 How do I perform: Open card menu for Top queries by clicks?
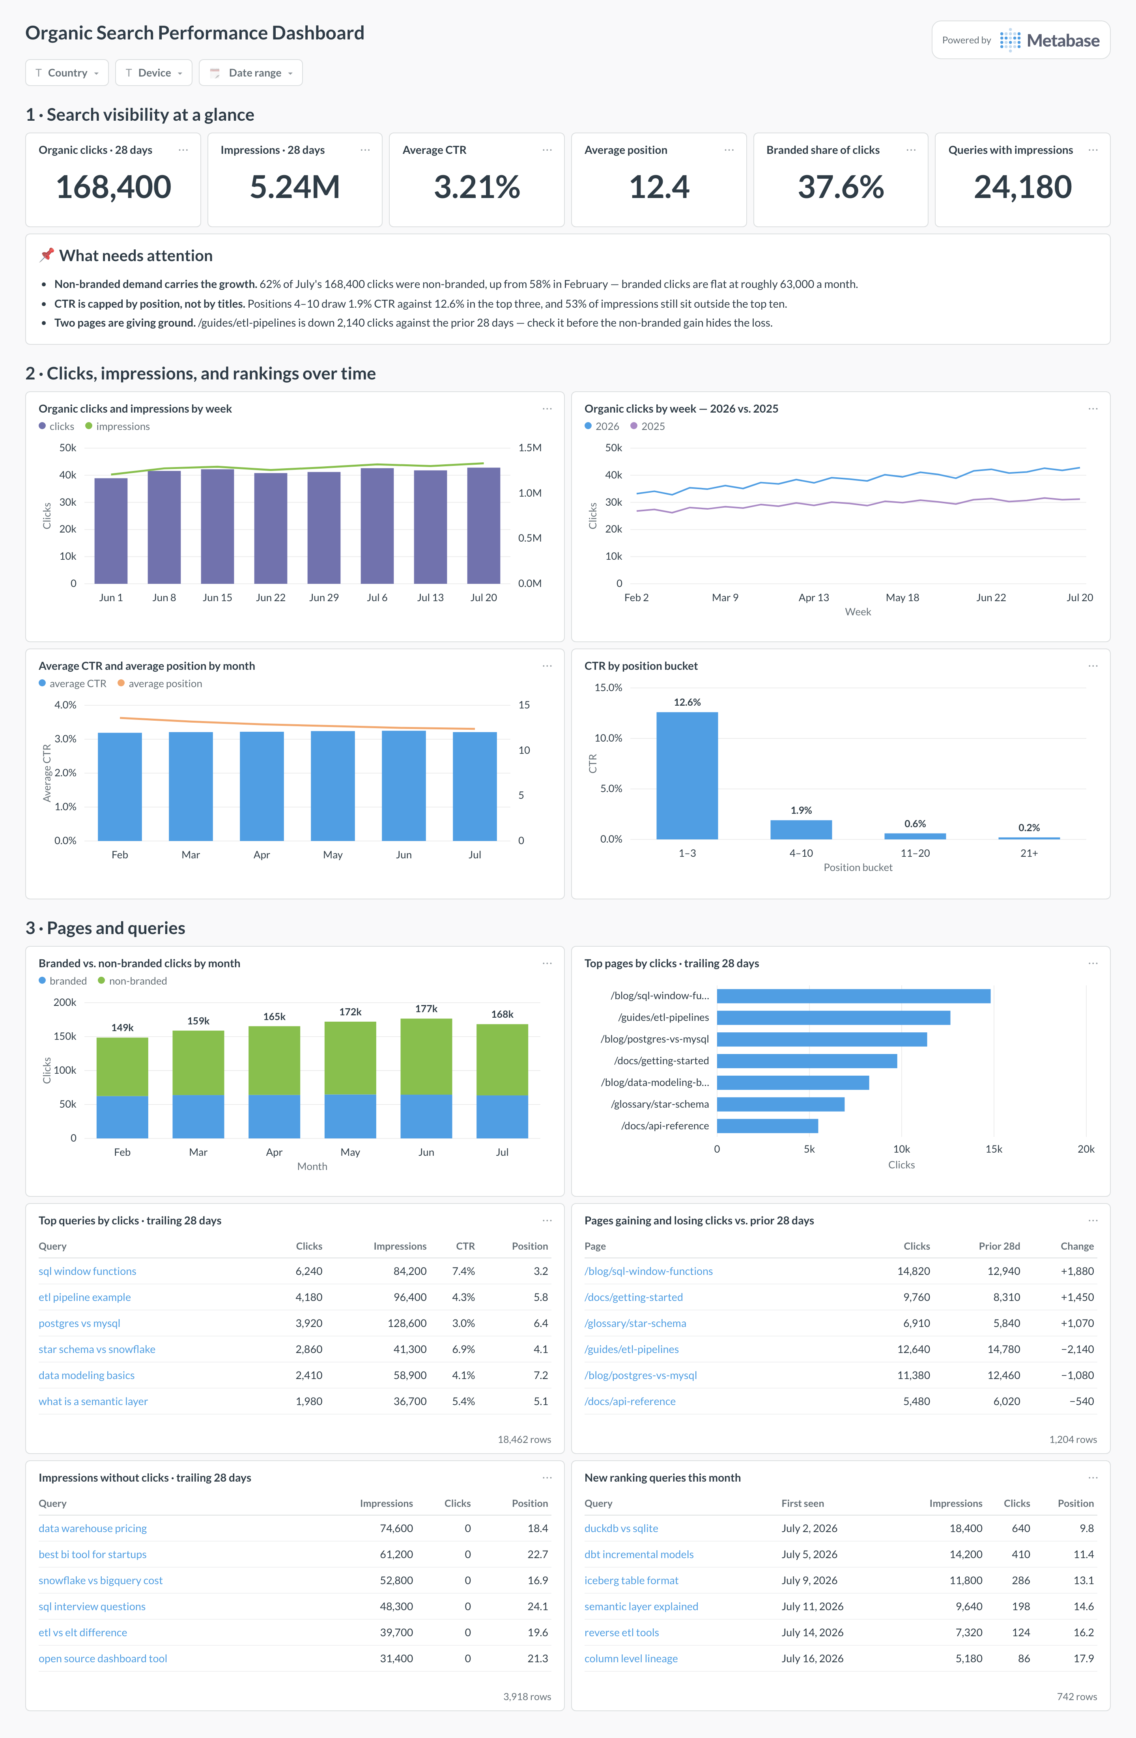tap(547, 1220)
